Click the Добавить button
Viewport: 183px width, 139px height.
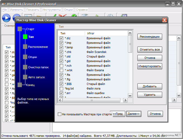pyautogui.click(x=150, y=86)
